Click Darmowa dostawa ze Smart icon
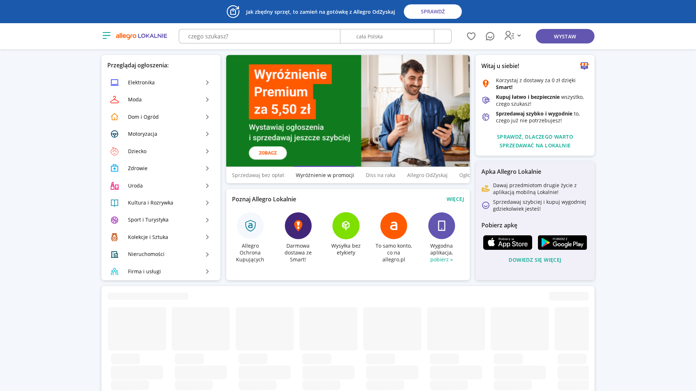The height and width of the screenshot is (391, 696). pos(298,226)
